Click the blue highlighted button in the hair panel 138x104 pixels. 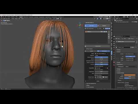click(91, 26)
